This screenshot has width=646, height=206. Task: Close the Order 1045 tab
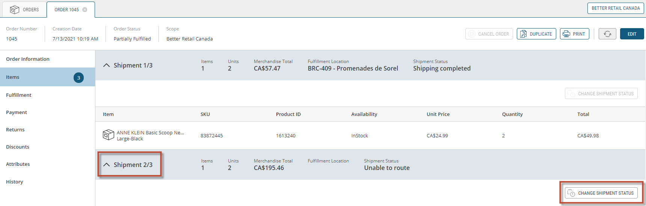tap(85, 10)
